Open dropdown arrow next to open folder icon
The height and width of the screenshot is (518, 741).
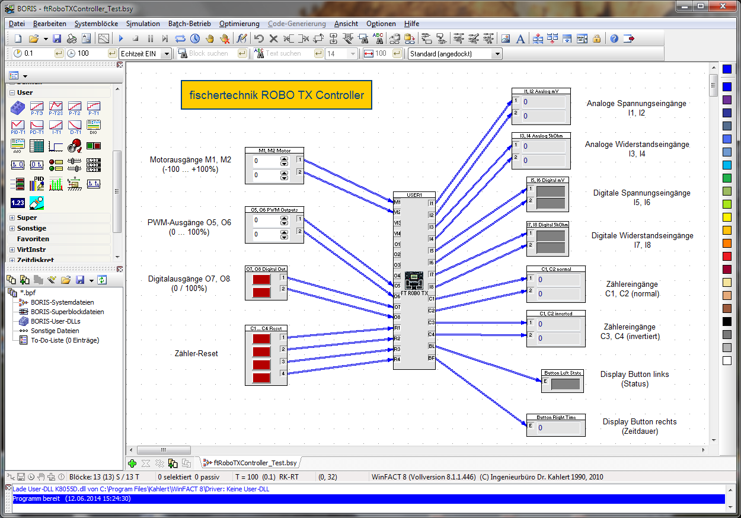[44, 39]
